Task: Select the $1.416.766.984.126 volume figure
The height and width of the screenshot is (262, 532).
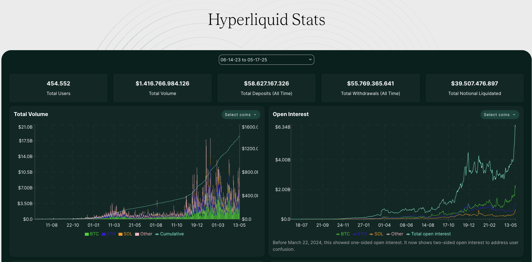Action: point(162,84)
